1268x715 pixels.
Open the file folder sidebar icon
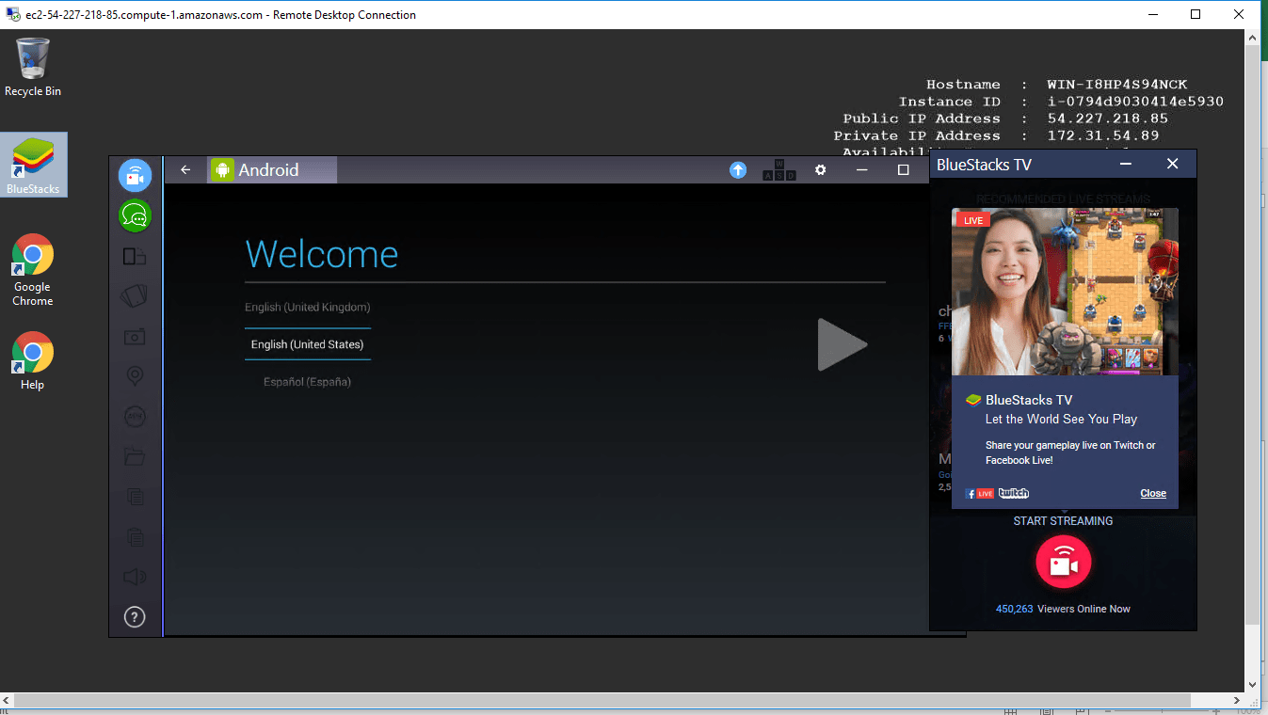coord(135,457)
